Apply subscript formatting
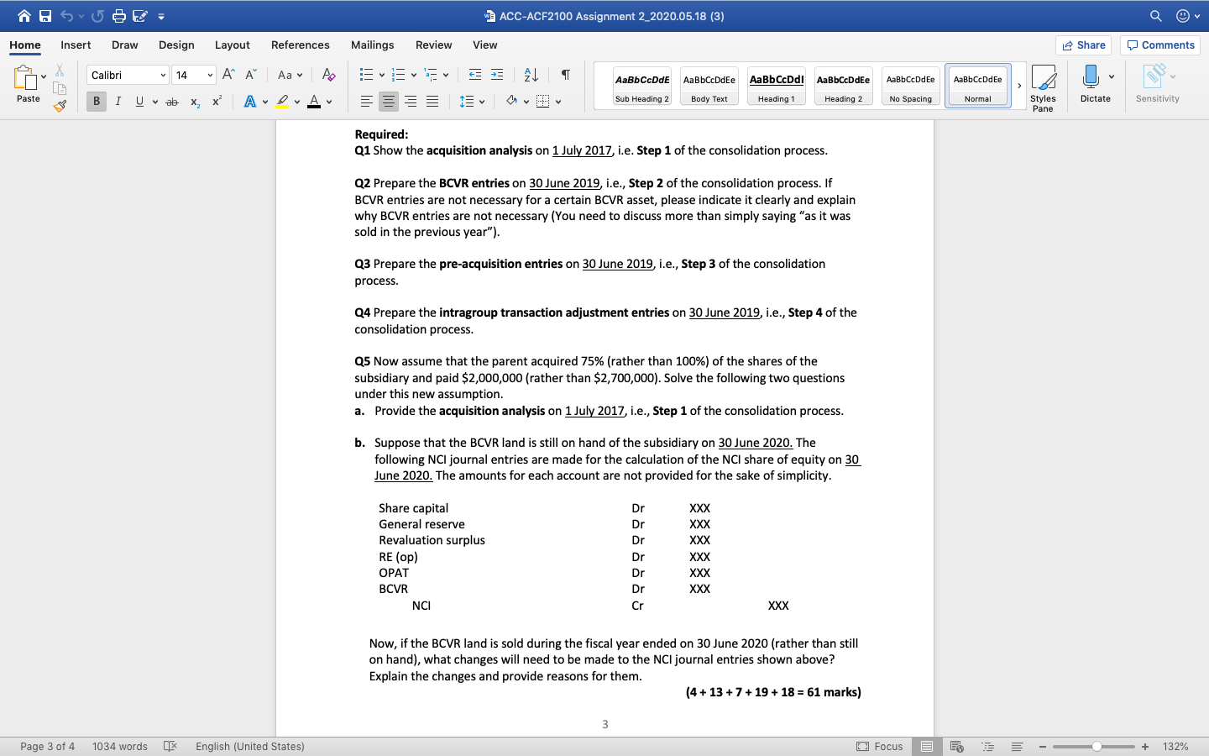Viewport: 1209px width, 756px height. [x=194, y=101]
